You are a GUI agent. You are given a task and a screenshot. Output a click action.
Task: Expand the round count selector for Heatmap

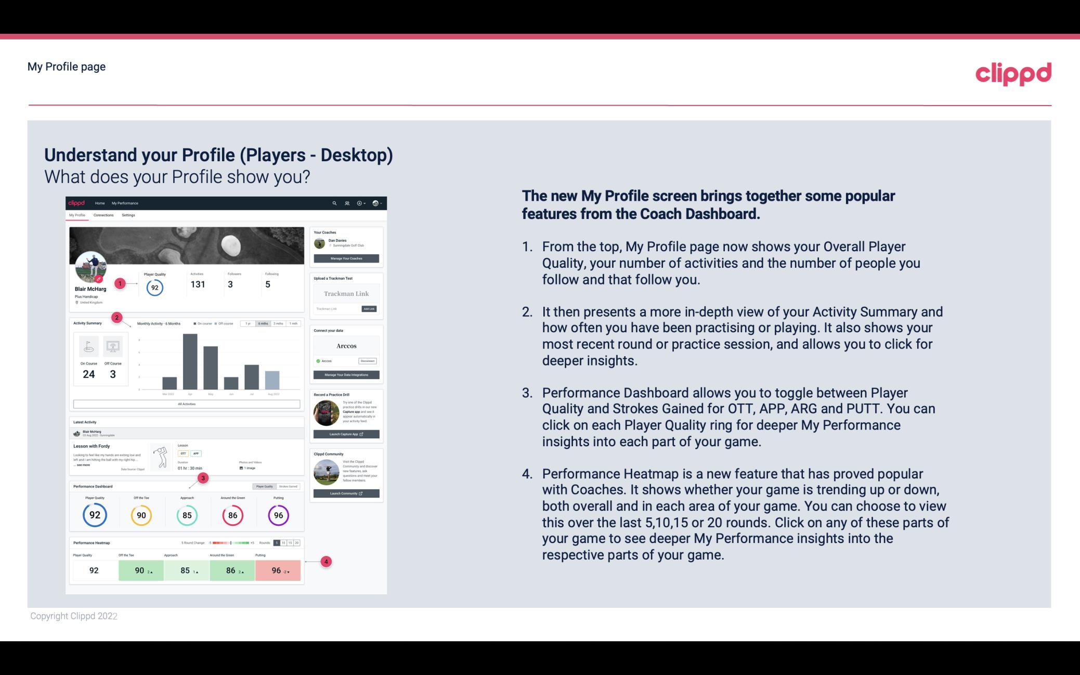[288, 543]
